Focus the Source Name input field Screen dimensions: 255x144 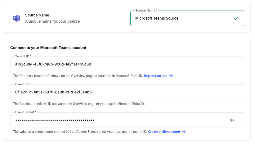click(187, 18)
